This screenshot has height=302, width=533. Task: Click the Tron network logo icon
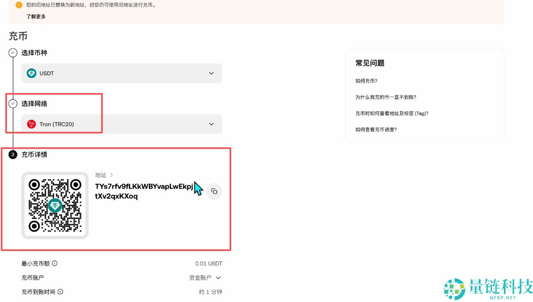(32, 124)
